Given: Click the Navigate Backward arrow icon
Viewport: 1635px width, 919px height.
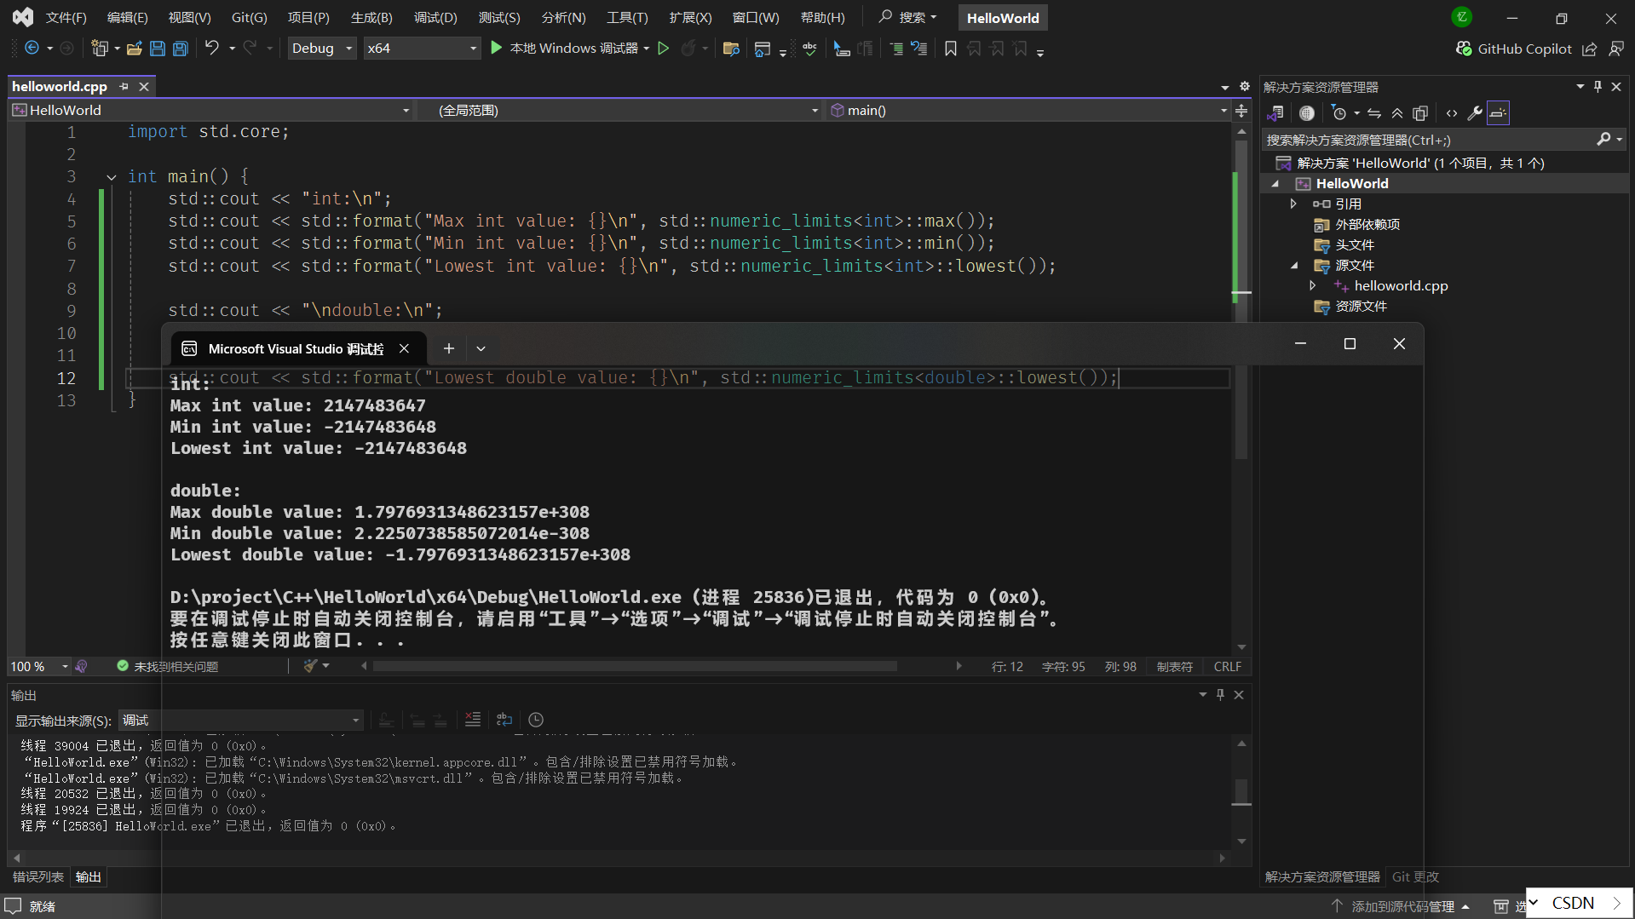Looking at the screenshot, I should 32,49.
